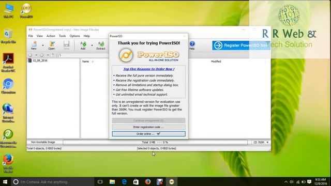Open the Back history dropdown arrow
The width and height of the screenshot is (331, 186).
click(36, 55)
